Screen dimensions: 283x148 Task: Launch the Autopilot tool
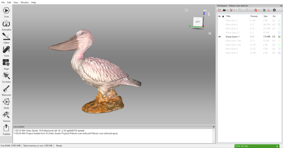click(x=6, y=25)
